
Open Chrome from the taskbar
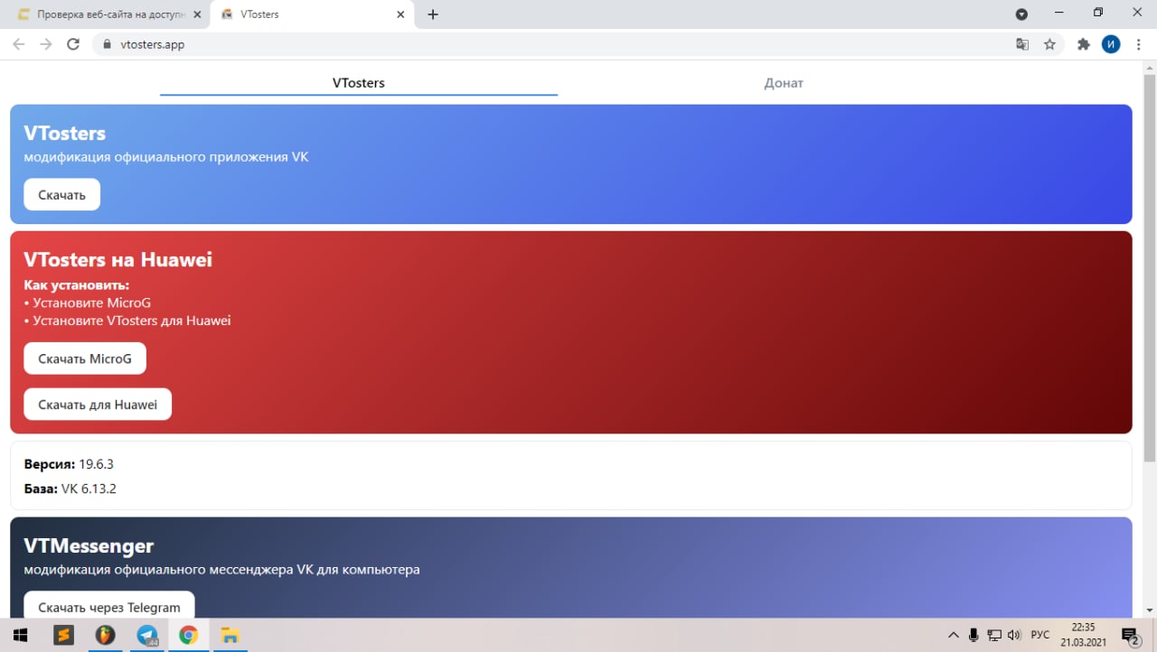188,635
